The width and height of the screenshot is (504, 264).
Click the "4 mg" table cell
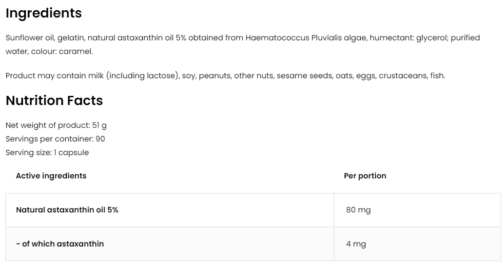pos(356,244)
